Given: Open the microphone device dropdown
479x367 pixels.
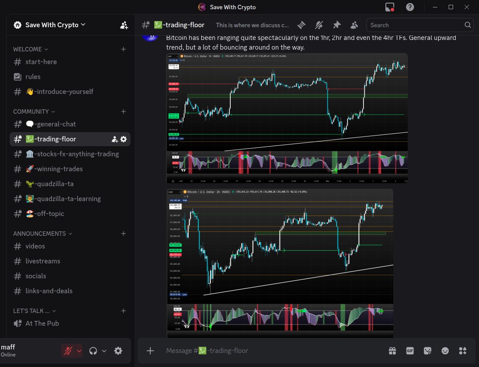Looking at the screenshot, I should click(x=79, y=351).
